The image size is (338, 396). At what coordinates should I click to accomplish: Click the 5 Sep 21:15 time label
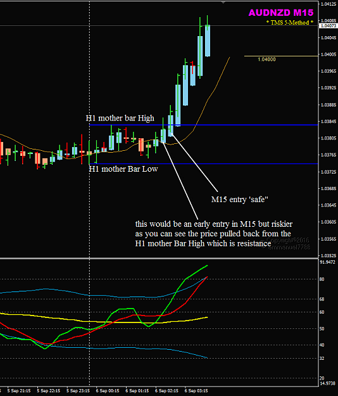(x=19, y=391)
